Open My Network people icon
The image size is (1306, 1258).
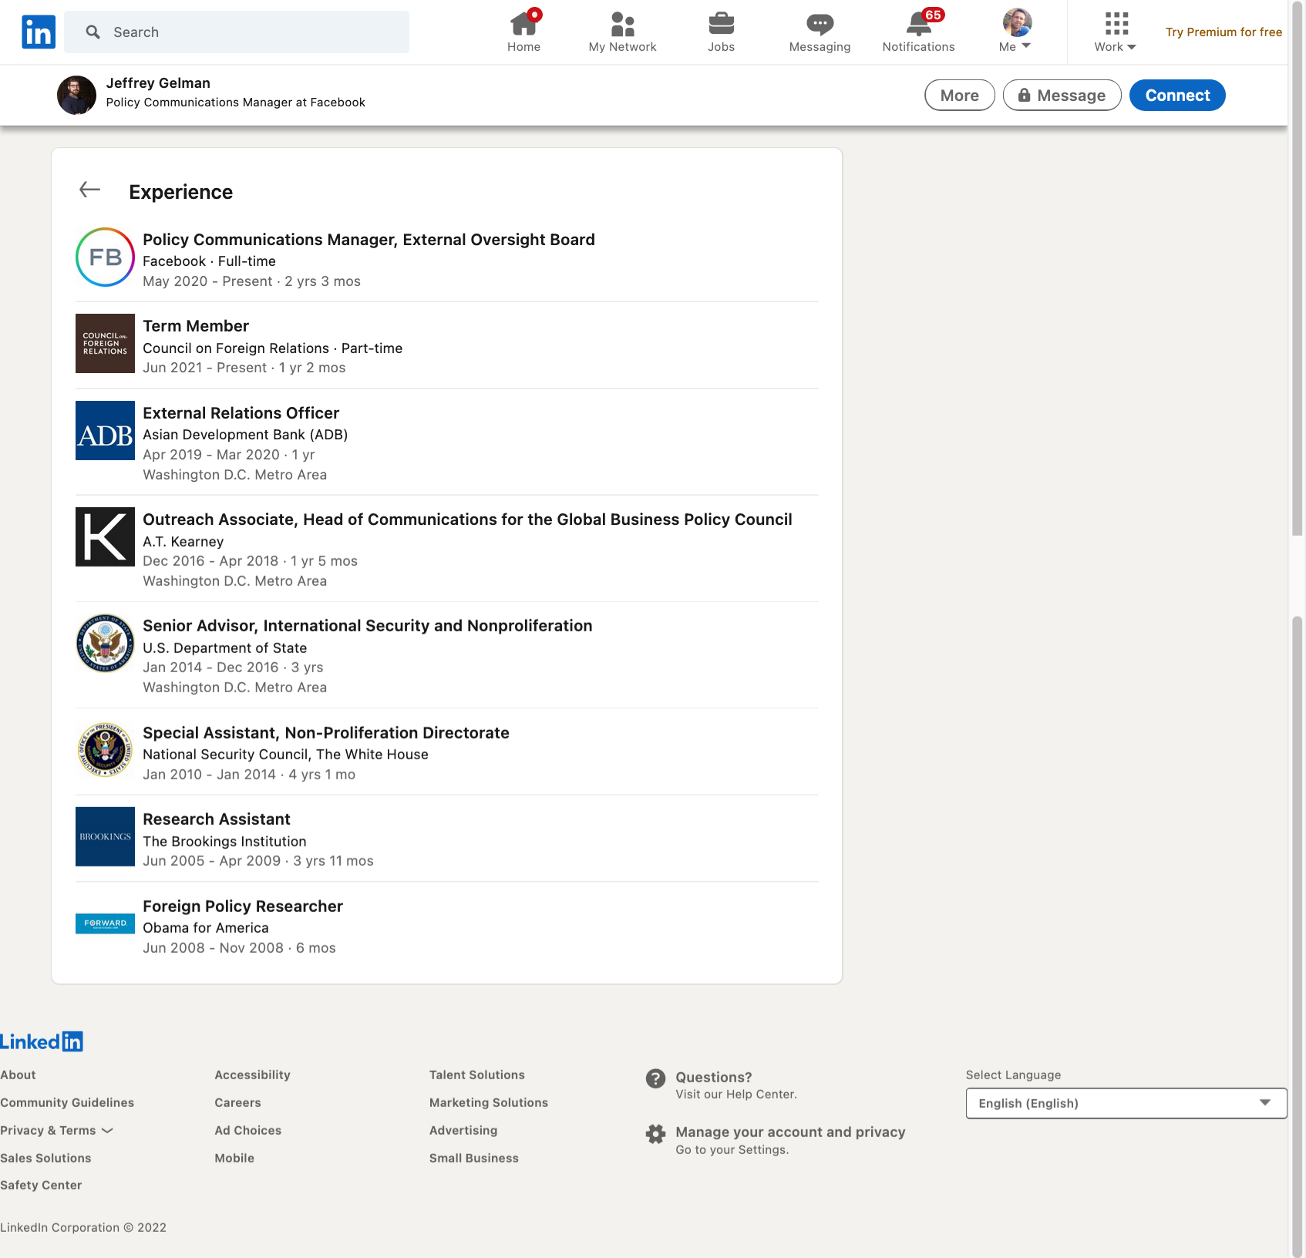[x=622, y=24]
